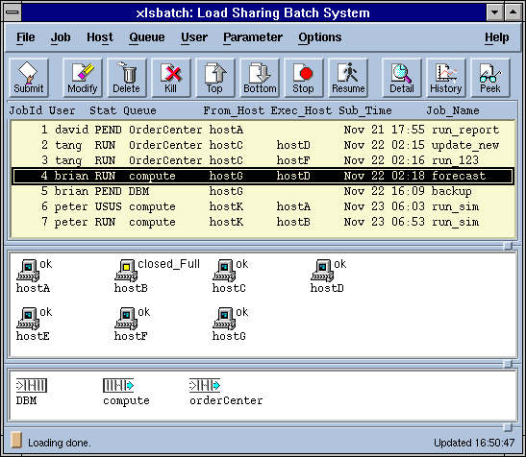Open the Parameter menu

[253, 37]
